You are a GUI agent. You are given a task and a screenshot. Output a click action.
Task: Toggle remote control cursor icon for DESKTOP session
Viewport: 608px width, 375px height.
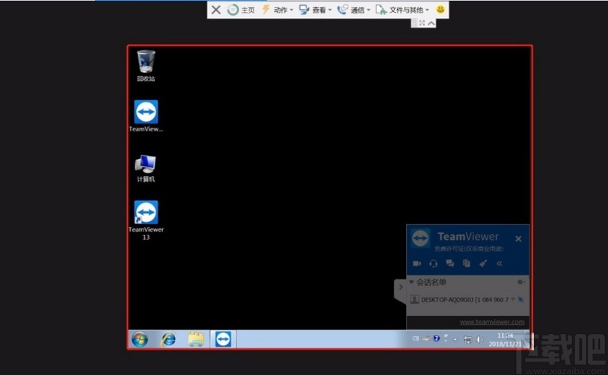(521, 300)
